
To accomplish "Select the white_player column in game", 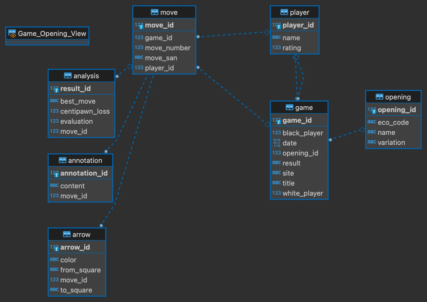I will click(303, 193).
